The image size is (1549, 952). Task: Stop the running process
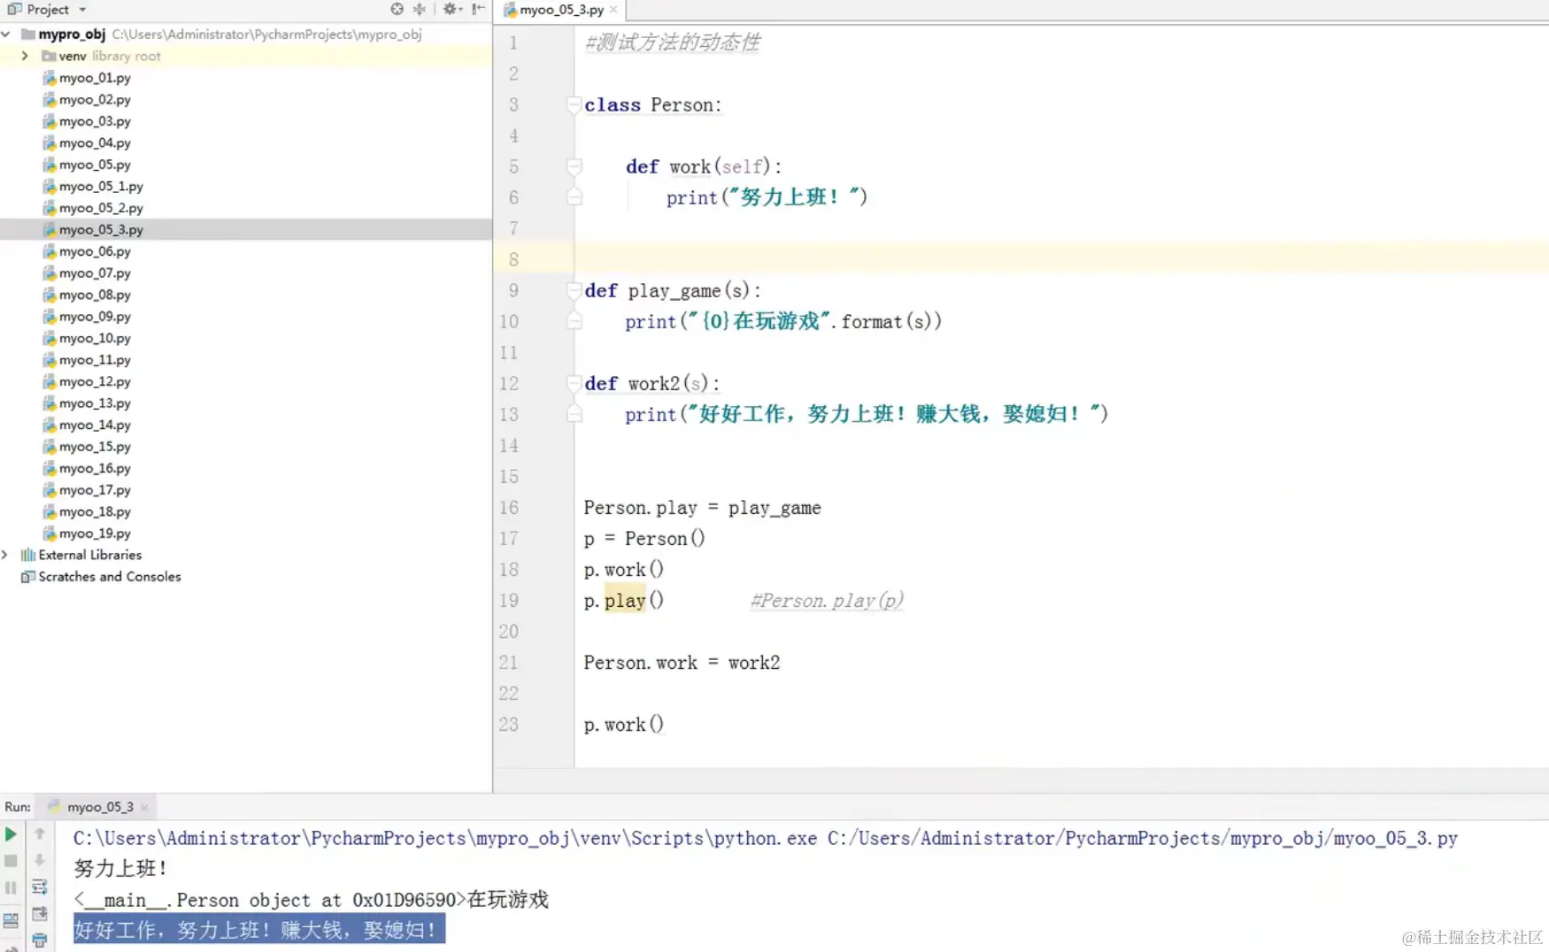(x=11, y=860)
